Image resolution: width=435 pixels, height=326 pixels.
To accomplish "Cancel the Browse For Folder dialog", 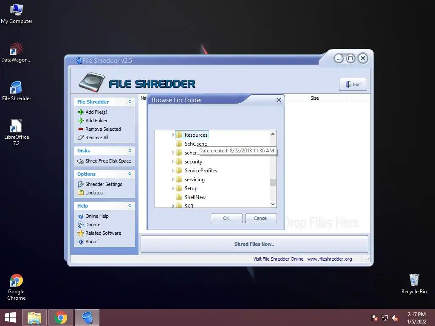I will pos(261,218).
